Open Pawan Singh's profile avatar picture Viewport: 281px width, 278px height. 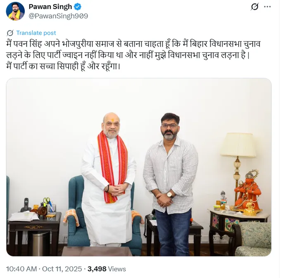(15, 11)
